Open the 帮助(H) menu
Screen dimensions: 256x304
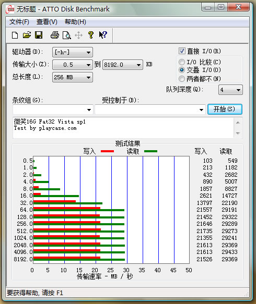(75, 22)
